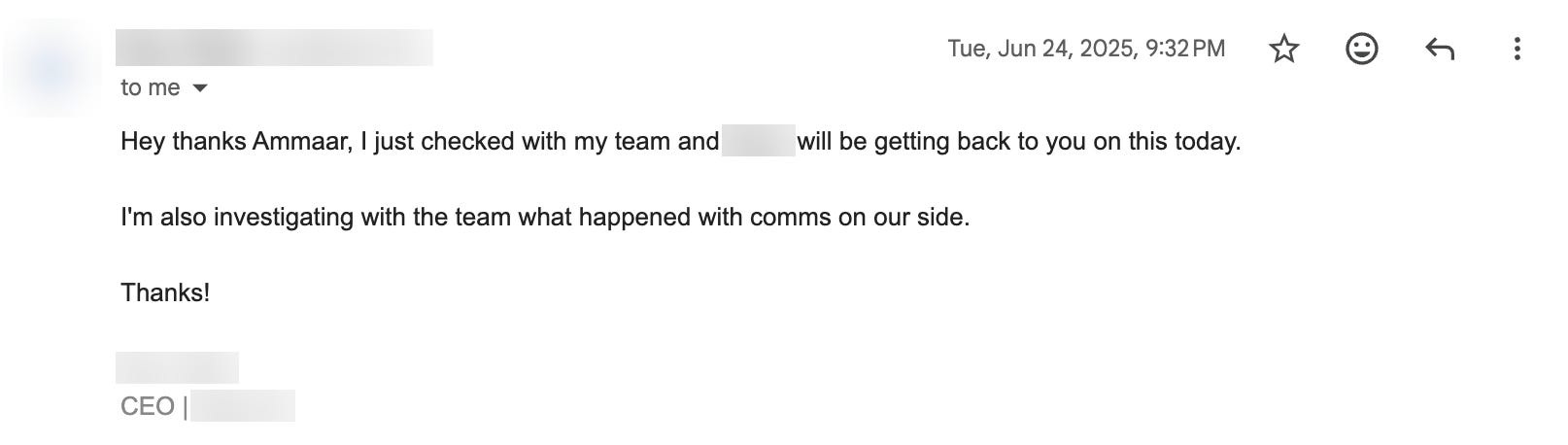Open the three-dot More options menu
Viewport: 1568px width, 445px height.
[1517, 49]
